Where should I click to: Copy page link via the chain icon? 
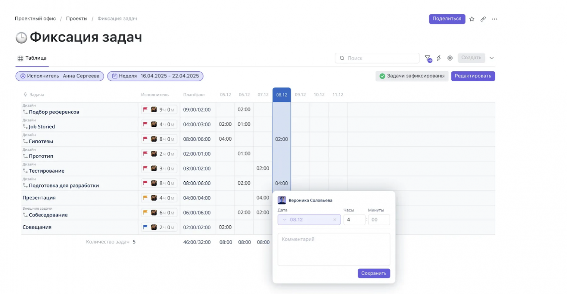click(x=483, y=19)
